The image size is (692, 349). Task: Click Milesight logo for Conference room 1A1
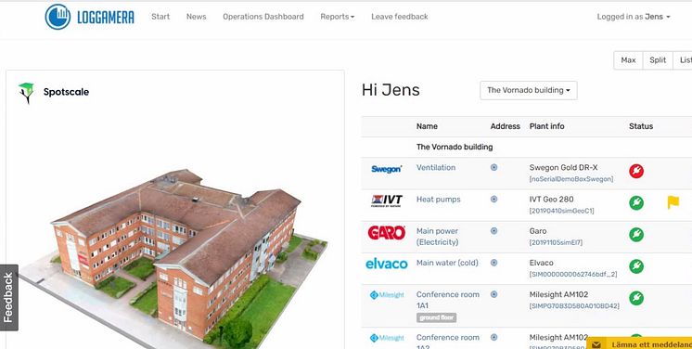pos(387,295)
